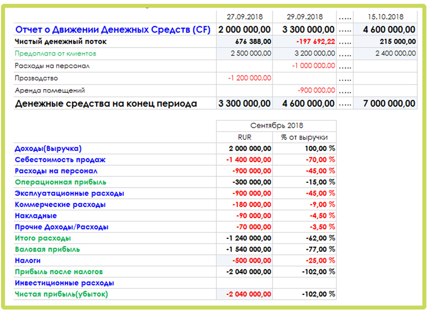This screenshot has width=427, height=313.
Task: Select production expense cell -1 200 000,00
Action: pos(244,78)
